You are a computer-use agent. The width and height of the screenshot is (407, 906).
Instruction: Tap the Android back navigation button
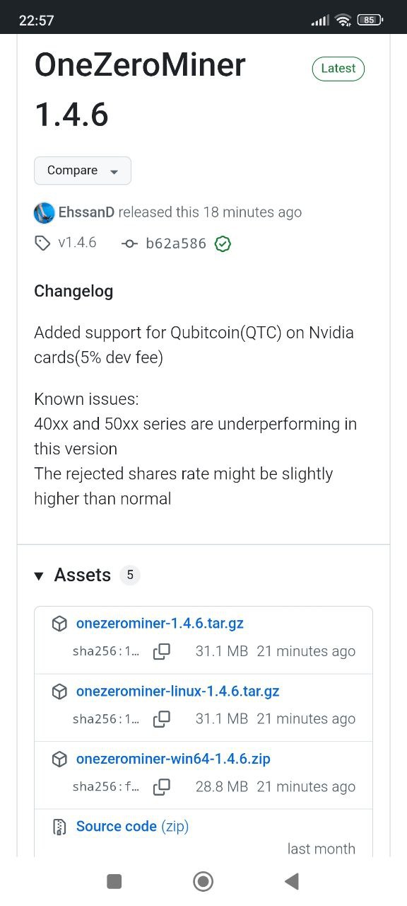click(291, 881)
